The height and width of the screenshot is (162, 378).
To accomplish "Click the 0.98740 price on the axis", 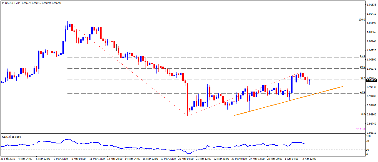I will tap(371, 123).
